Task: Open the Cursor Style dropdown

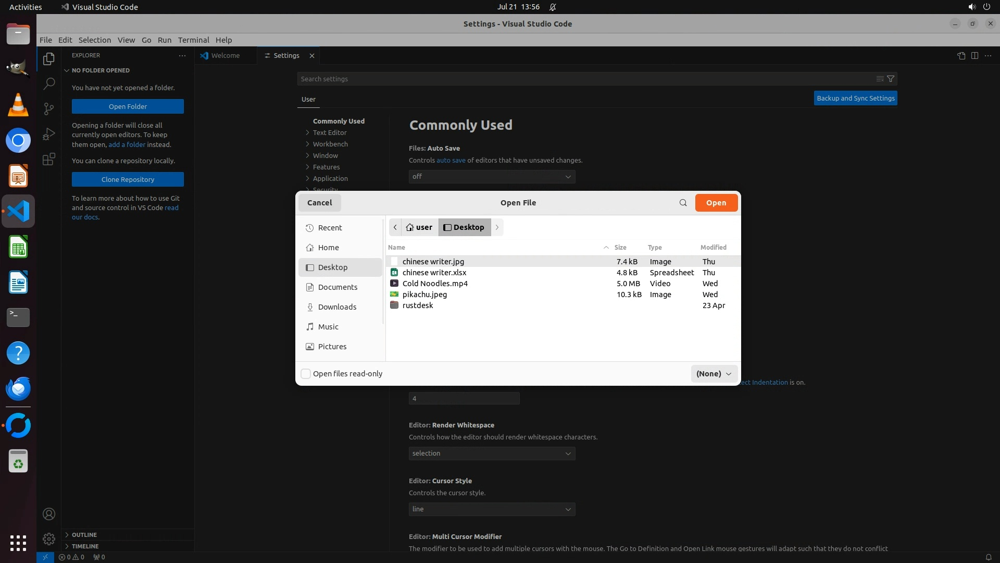Action: (492, 509)
